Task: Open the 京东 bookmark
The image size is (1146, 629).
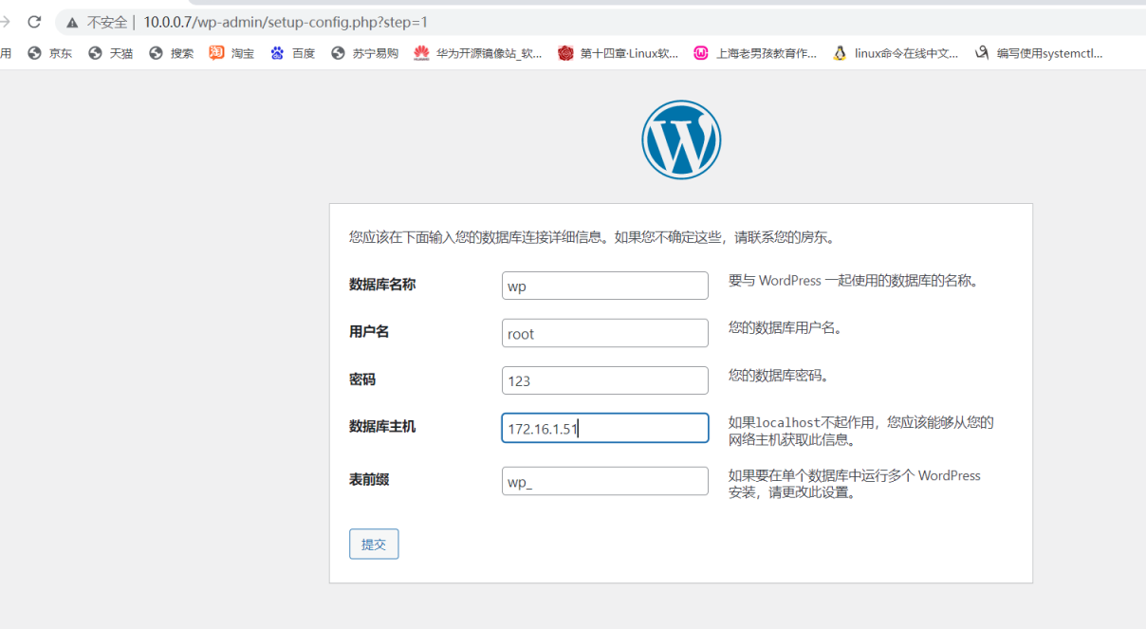Action: click(50, 53)
